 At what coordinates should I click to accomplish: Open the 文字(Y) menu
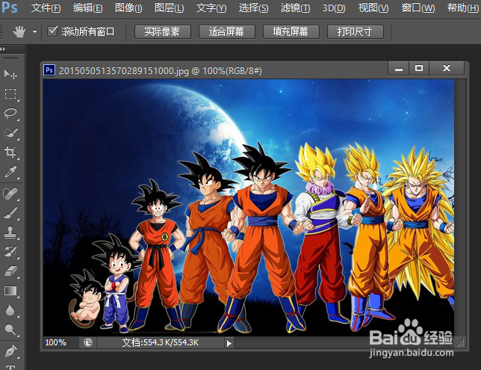point(211,7)
